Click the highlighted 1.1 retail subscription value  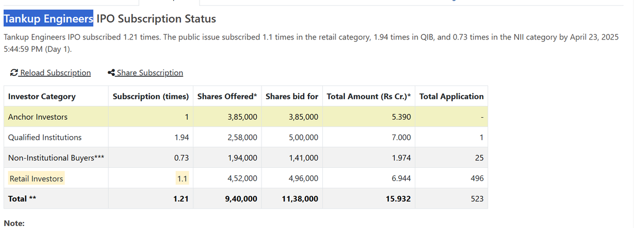tap(182, 178)
